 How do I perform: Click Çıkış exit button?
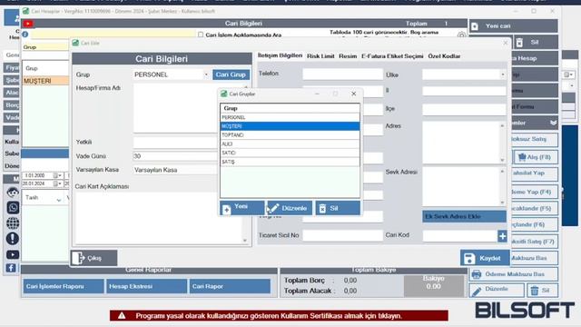click(x=94, y=258)
